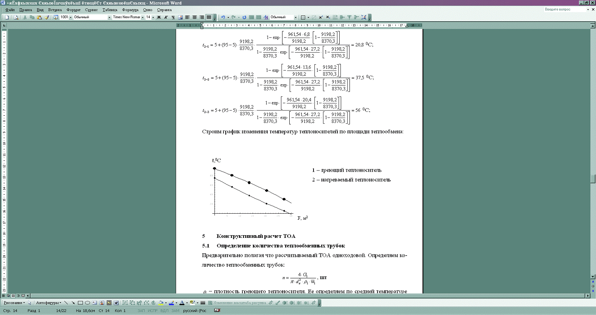This screenshot has width=596, height=315.
Task: Toggle ВДЛ extend selection indicator
Action: click(164, 311)
